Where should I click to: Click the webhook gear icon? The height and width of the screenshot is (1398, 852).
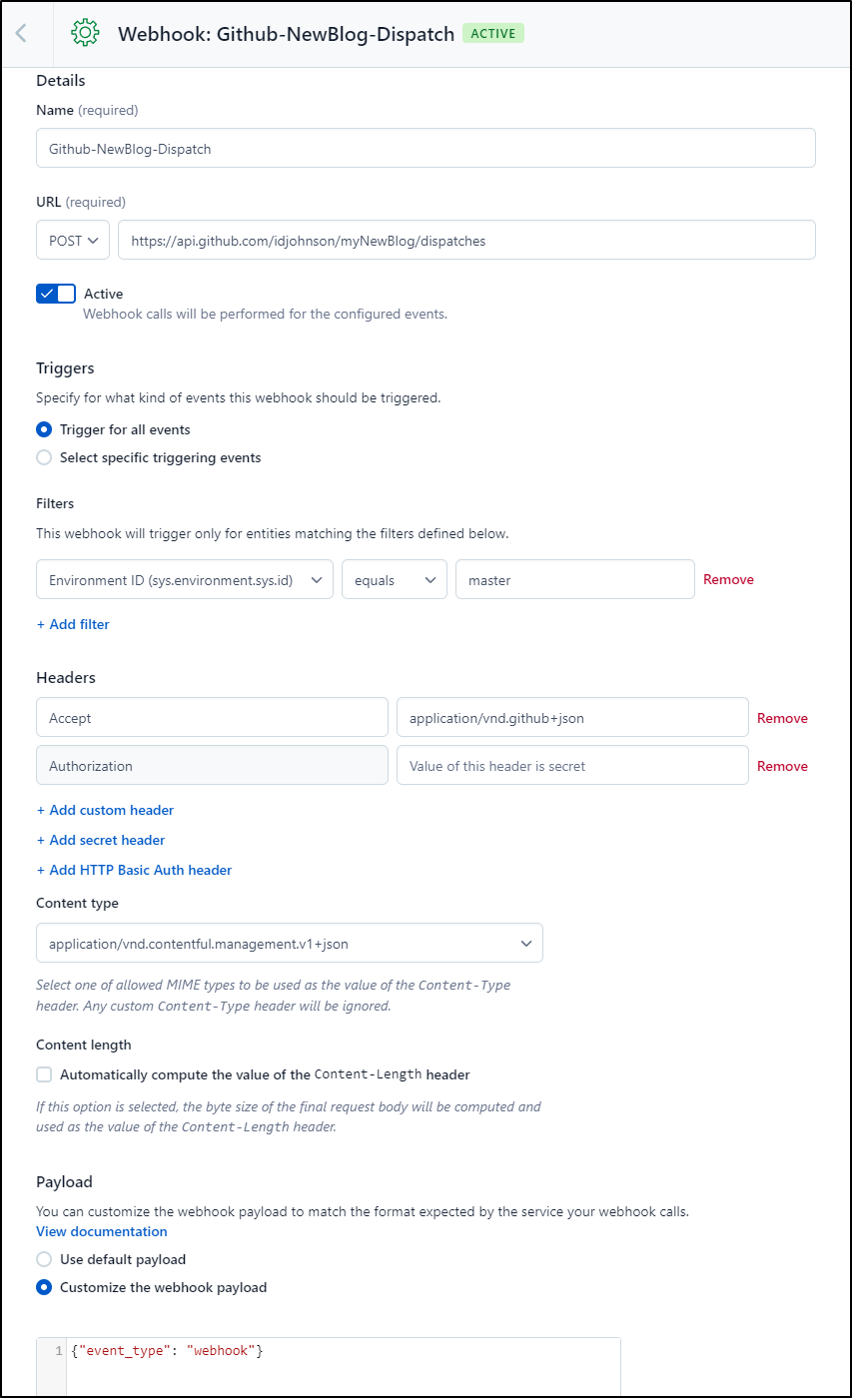tap(85, 33)
